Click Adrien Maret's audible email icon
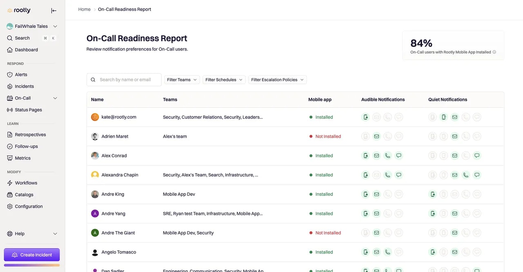The image size is (523, 272). pos(376,136)
